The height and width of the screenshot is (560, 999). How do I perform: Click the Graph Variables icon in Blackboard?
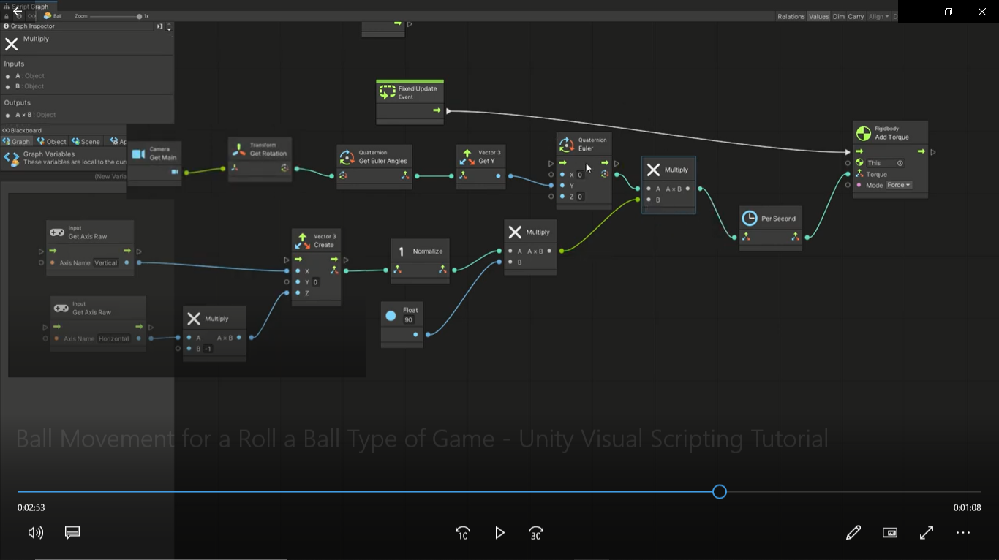[11, 158]
